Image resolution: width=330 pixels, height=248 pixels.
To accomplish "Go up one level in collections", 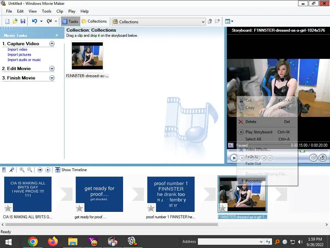I will pos(210,21).
